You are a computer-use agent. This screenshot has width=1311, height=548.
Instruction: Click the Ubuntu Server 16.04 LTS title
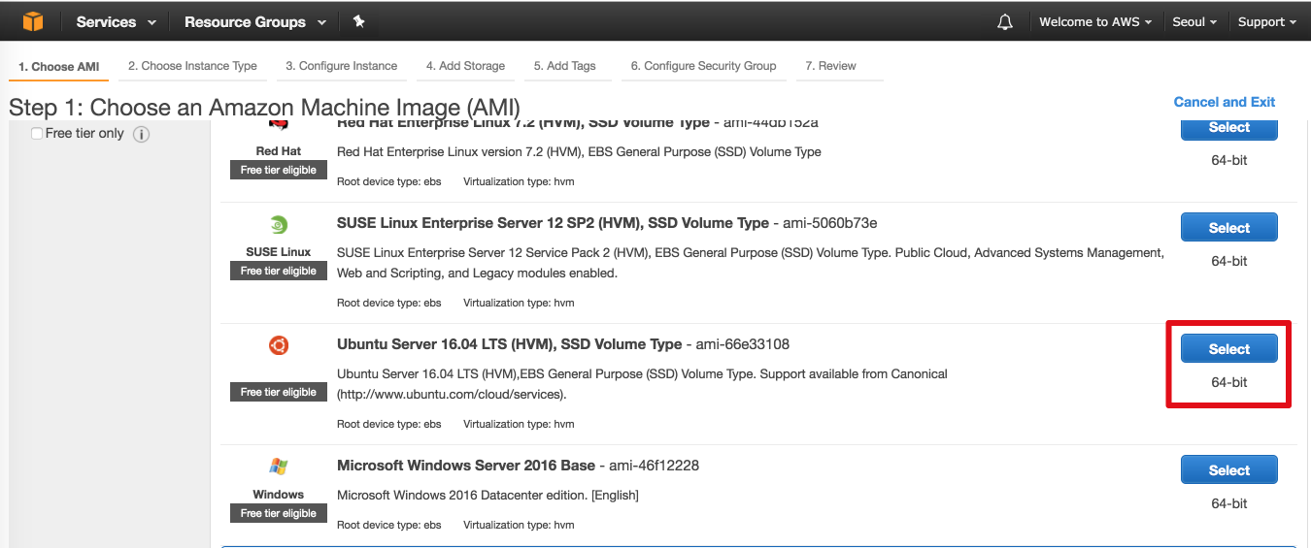pyautogui.click(x=509, y=344)
